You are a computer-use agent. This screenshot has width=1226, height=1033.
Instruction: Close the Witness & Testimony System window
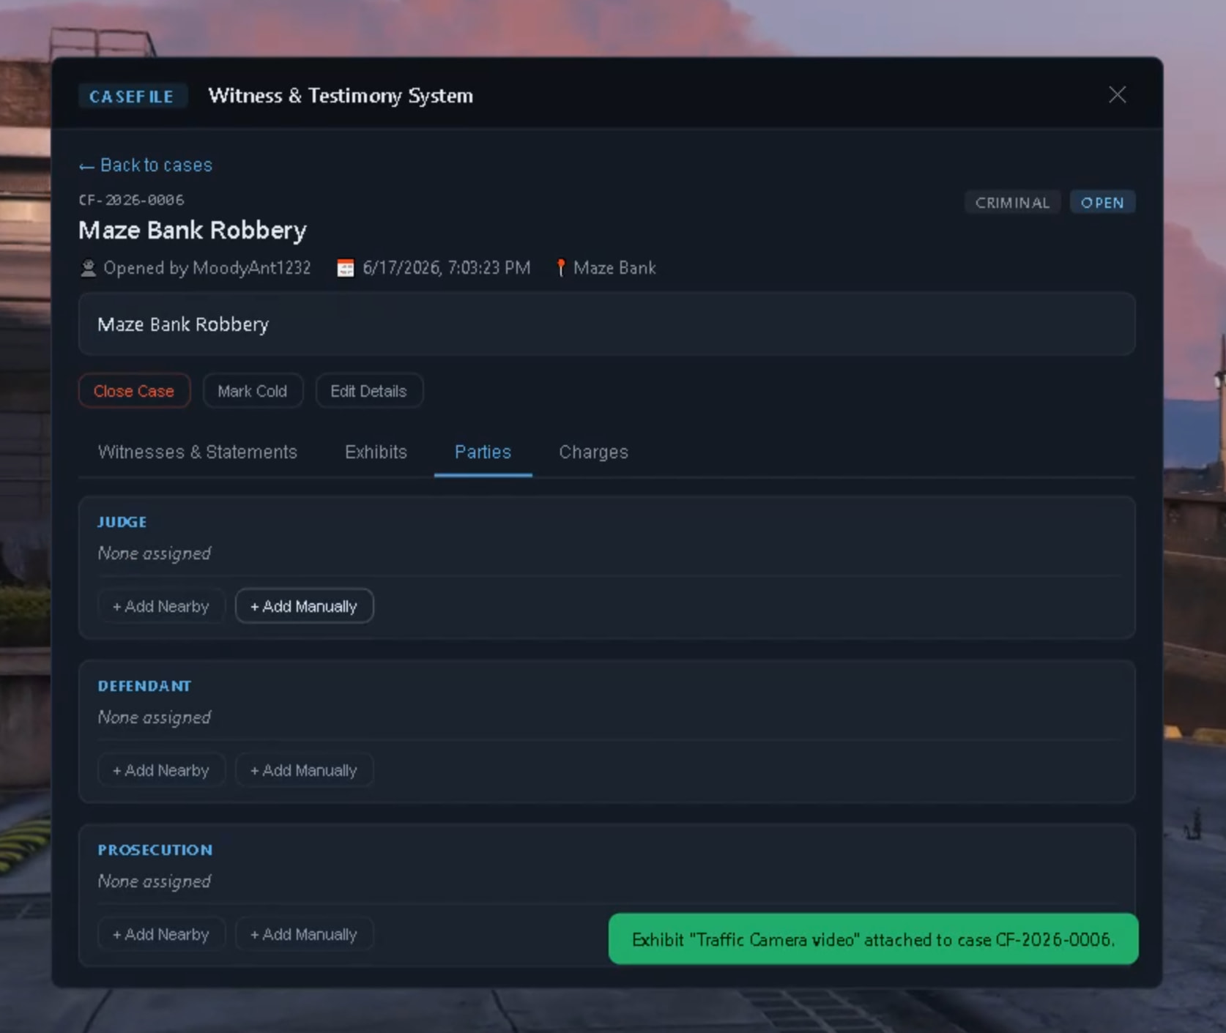pos(1117,95)
